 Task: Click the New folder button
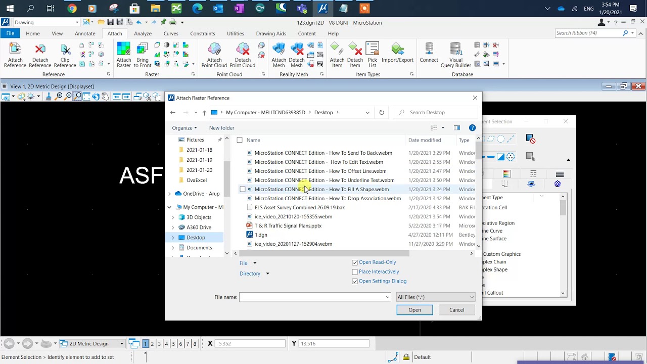coord(221,128)
